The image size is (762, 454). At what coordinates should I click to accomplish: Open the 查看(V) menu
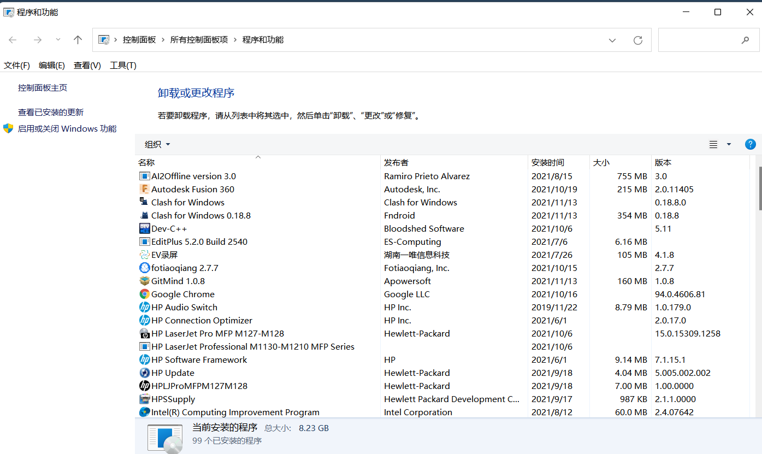click(87, 65)
